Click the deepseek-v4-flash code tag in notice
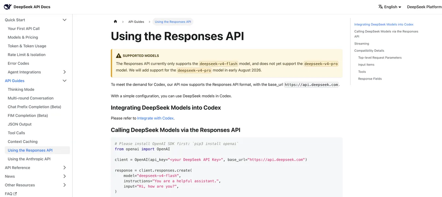Viewport: 442px width, 197px height. [219, 64]
